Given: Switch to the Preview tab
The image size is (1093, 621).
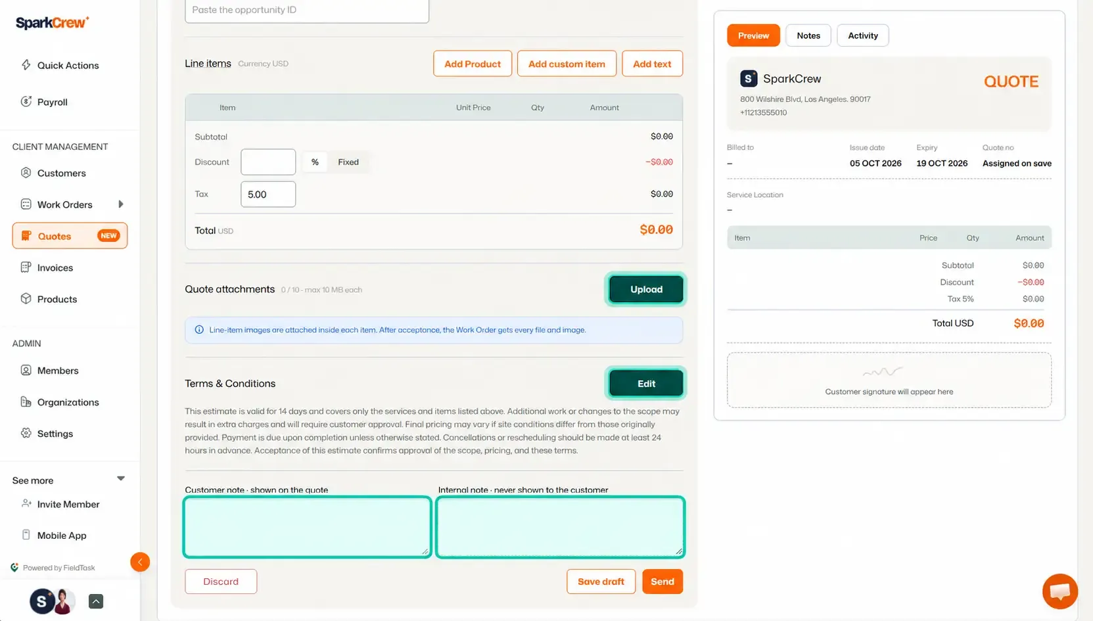Looking at the screenshot, I should tap(753, 35).
